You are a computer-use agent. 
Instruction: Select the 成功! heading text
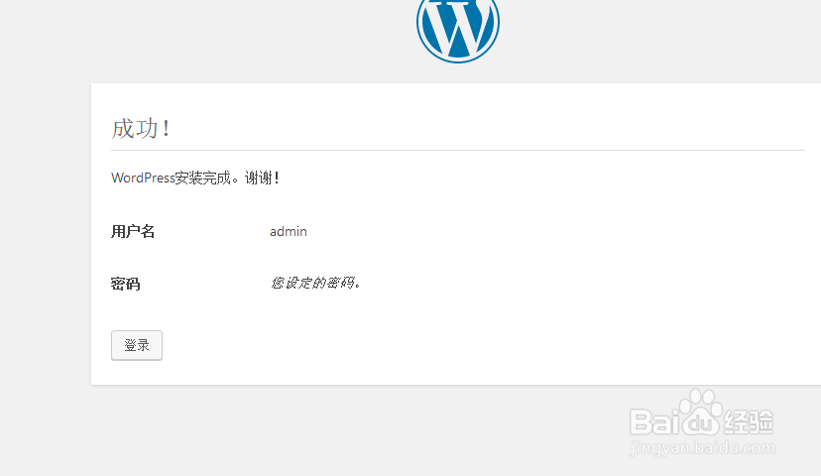pyautogui.click(x=141, y=128)
